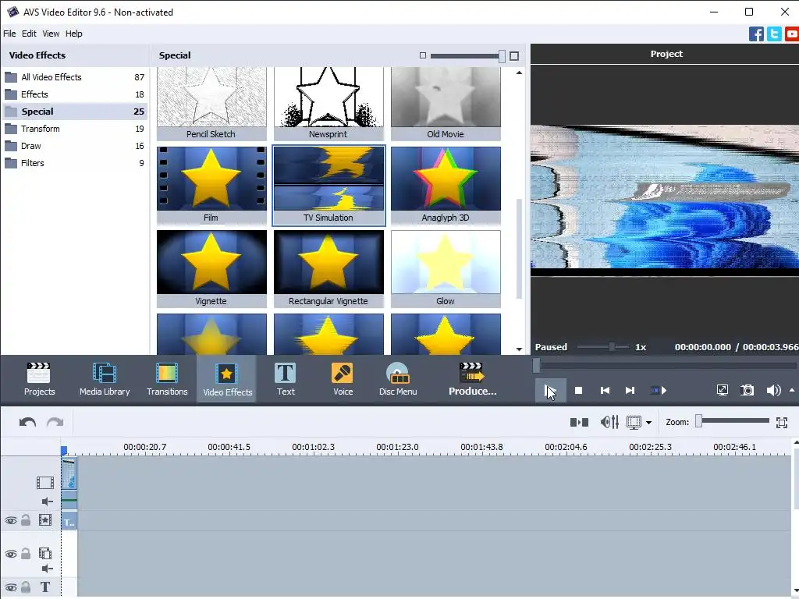799x599 pixels.
Task: Open the Help menu
Action: 74,34
